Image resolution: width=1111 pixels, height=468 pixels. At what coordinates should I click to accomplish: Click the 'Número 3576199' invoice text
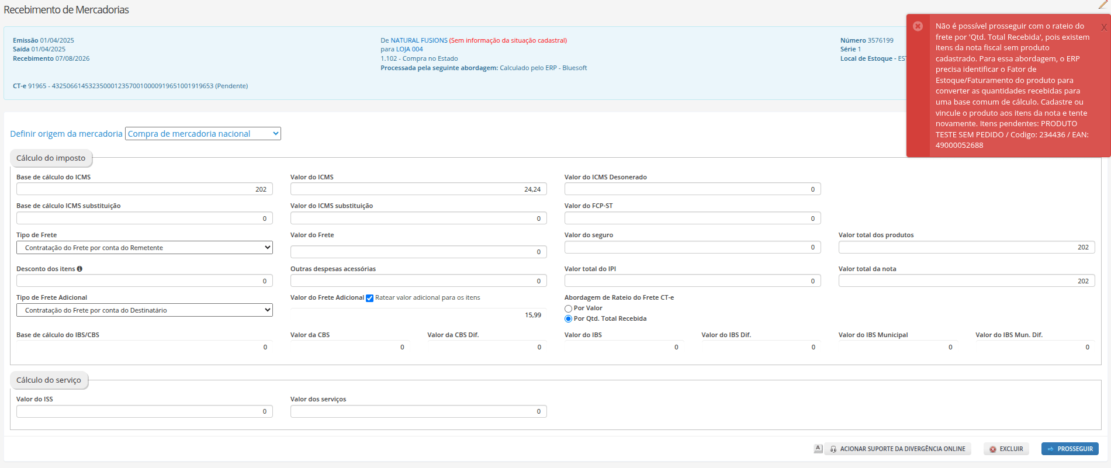(867, 40)
